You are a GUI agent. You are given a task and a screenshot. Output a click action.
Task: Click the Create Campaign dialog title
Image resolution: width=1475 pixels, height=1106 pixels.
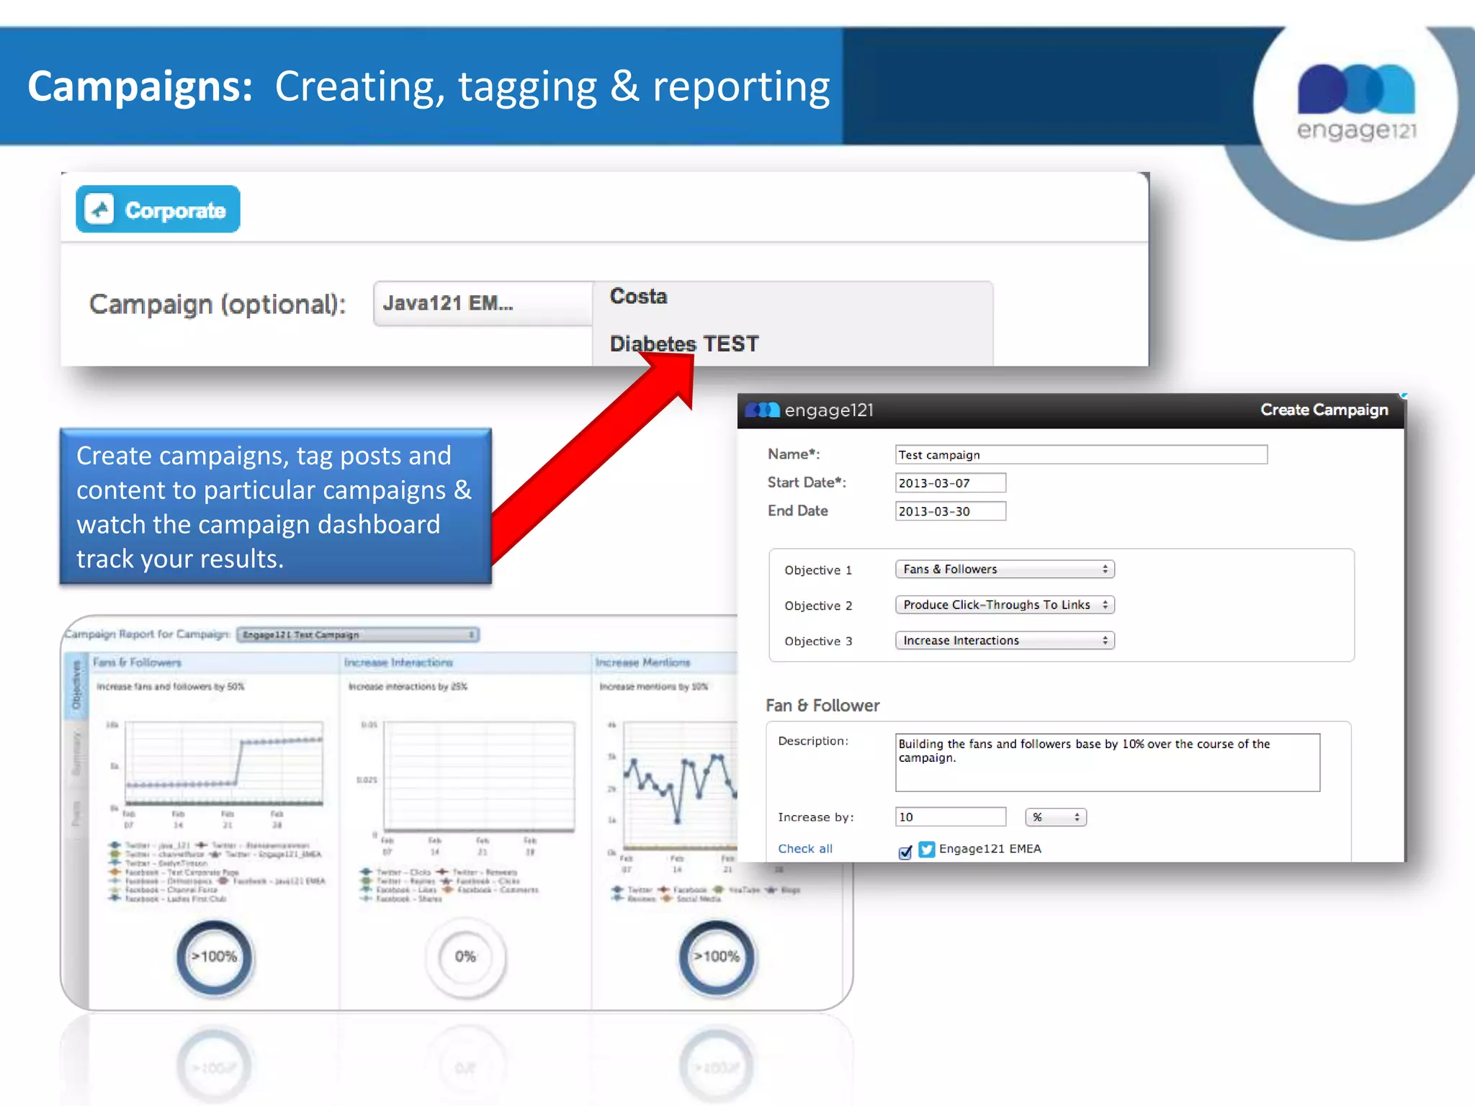point(1324,410)
